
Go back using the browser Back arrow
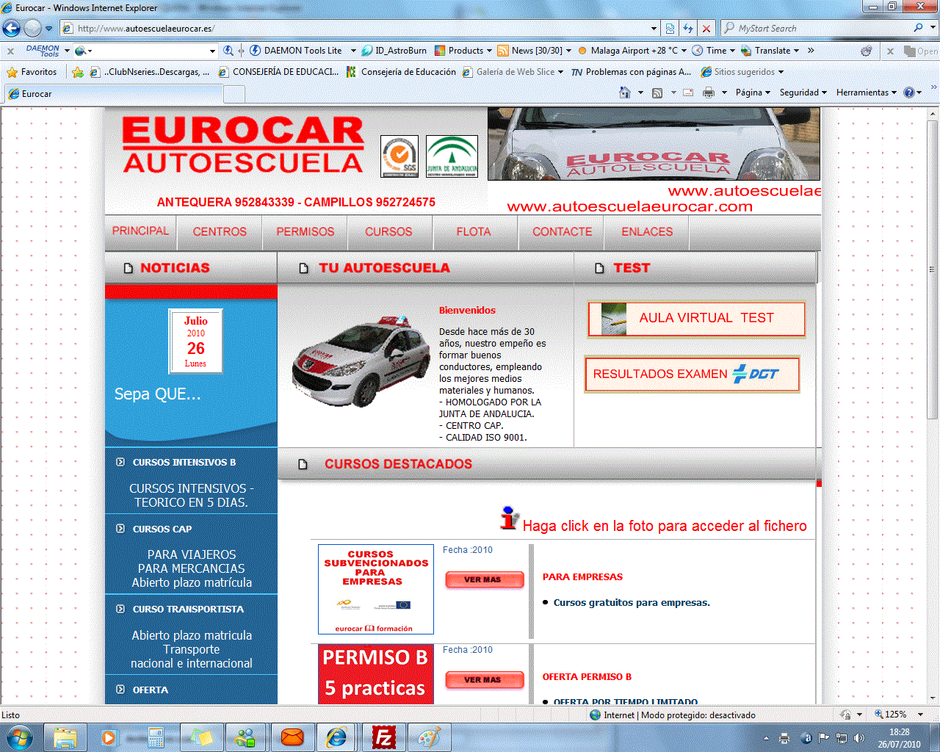tap(12, 29)
